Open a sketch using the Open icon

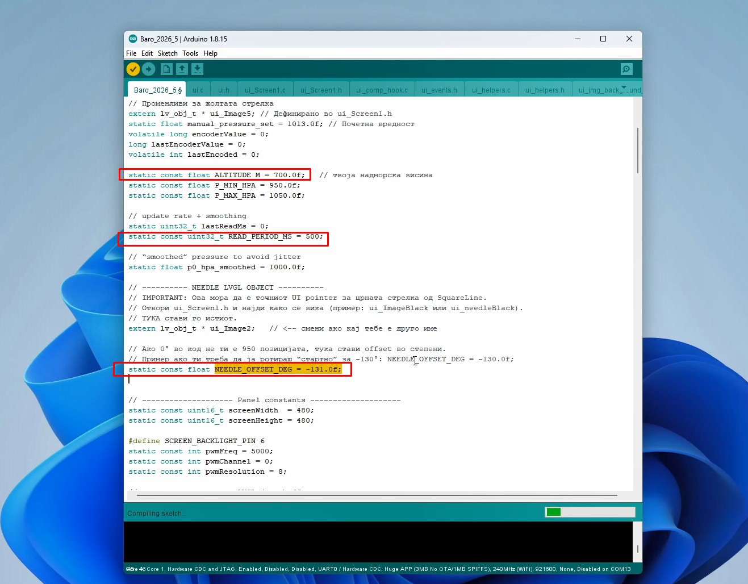pos(182,69)
